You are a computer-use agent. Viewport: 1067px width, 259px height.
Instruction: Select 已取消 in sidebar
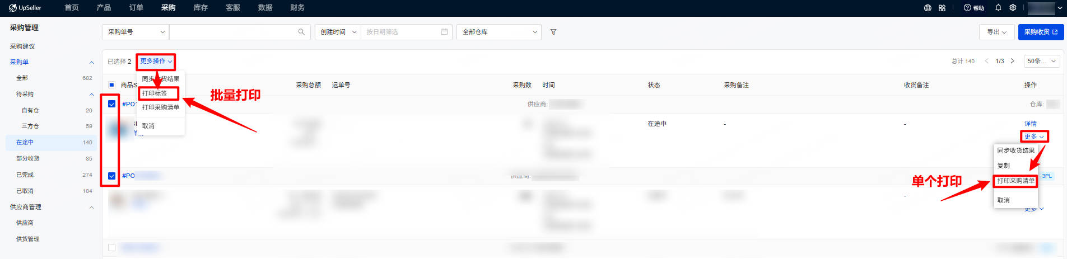coord(25,191)
